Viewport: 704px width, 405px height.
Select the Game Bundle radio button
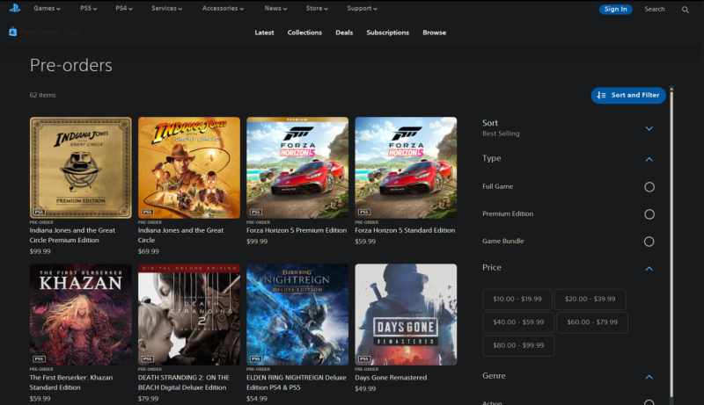click(649, 242)
